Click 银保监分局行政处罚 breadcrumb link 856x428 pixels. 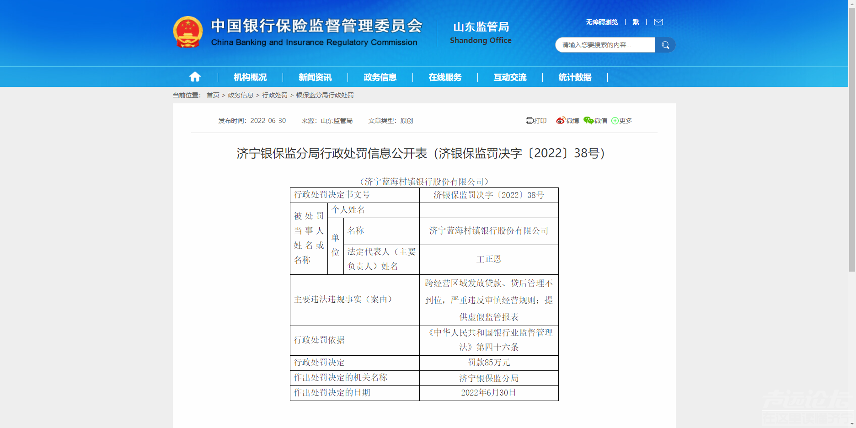[x=325, y=95]
